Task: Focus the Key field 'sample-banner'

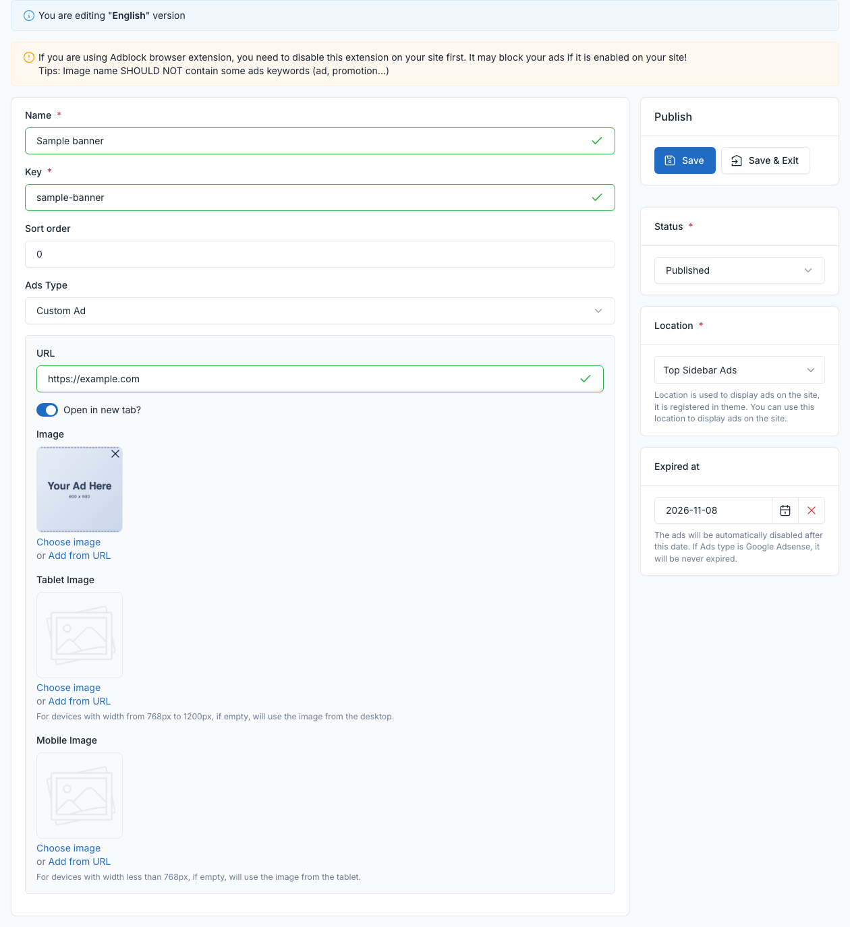Action: point(320,198)
